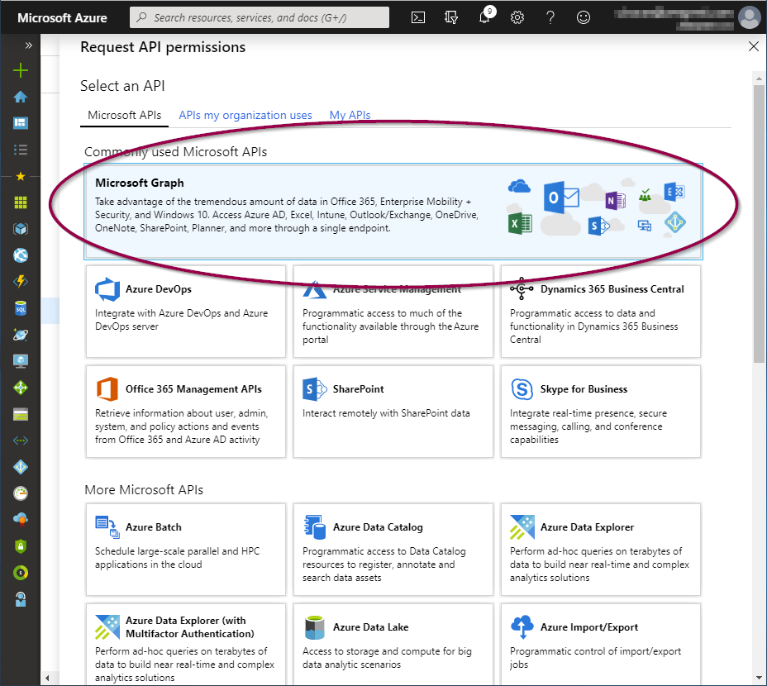Open Resource groups cube icon

tap(21, 228)
